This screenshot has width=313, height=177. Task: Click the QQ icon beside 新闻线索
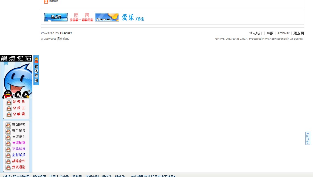point(9,125)
